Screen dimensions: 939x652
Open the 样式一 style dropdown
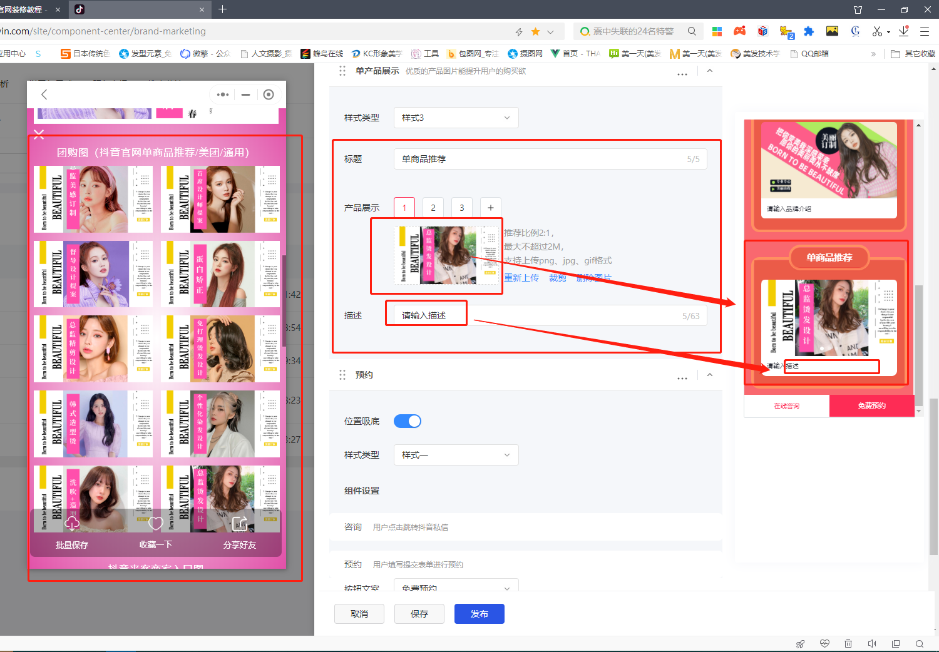[x=456, y=455]
